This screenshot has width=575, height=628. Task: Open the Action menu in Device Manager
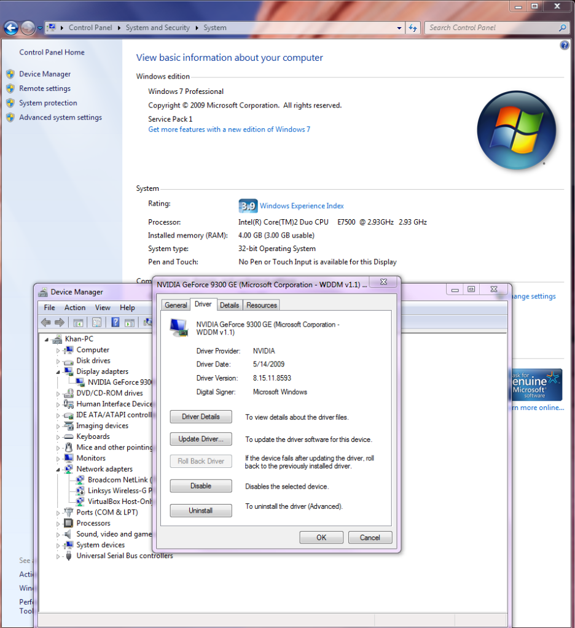click(75, 308)
